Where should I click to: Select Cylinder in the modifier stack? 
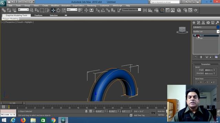click(200, 38)
